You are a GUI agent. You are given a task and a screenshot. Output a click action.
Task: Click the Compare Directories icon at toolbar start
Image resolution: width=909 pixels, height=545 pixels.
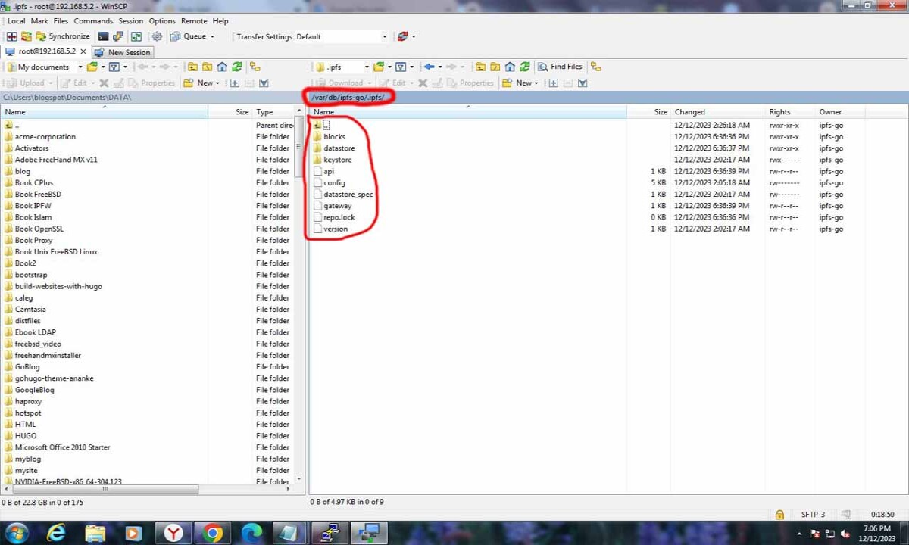11,36
